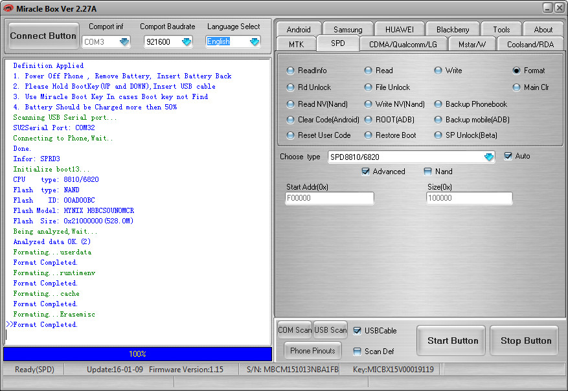Click the Key:MICBX15V00019119 status entry
This screenshot has height=391, width=568.
pyautogui.click(x=393, y=369)
